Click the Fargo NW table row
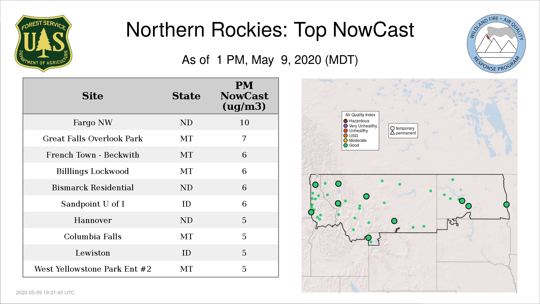 (x=150, y=122)
